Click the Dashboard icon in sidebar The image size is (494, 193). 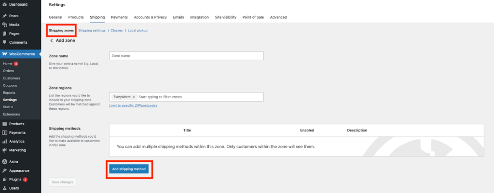click(x=5, y=4)
